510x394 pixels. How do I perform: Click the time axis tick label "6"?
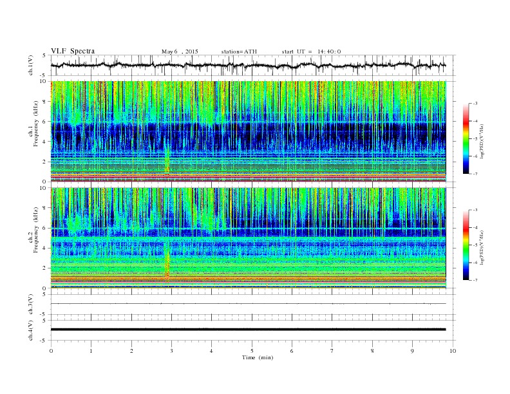click(292, 351)
